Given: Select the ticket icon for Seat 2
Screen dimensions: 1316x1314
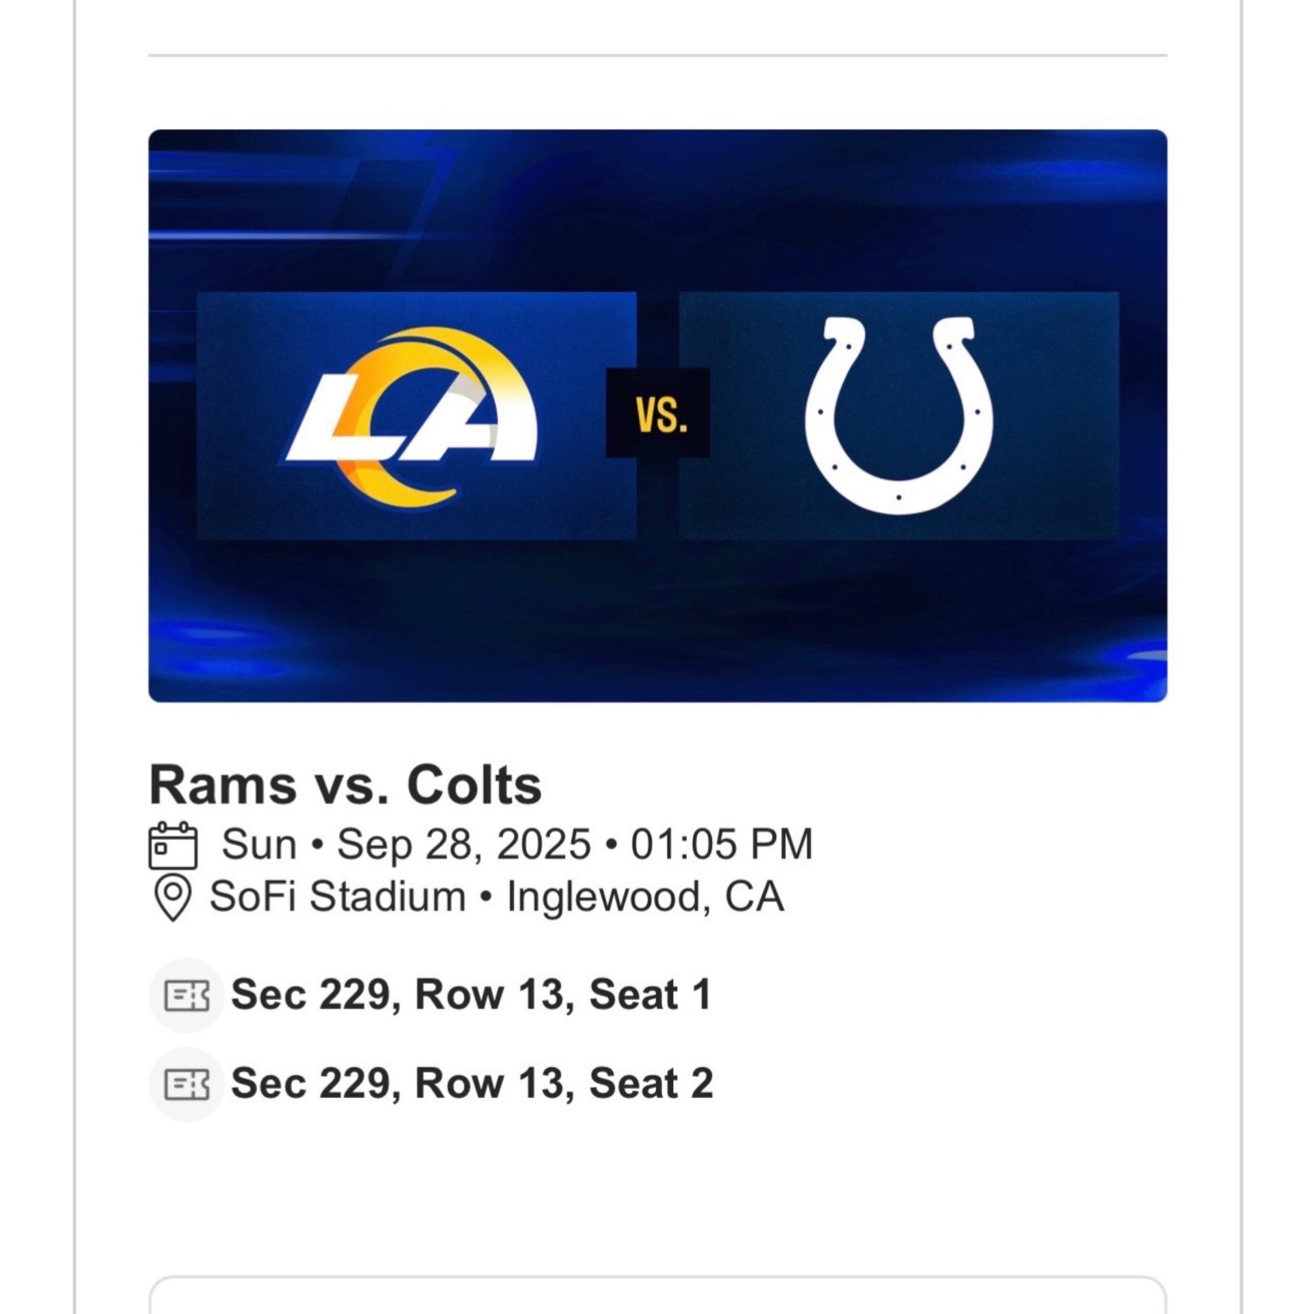Looking at the screenshot, I should coord(186,1084).
